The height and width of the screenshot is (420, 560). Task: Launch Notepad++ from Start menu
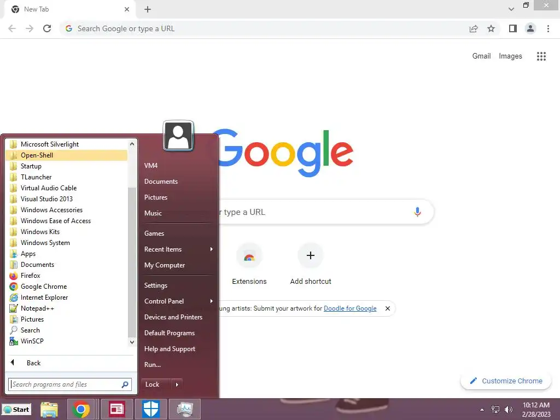point(66,308)
